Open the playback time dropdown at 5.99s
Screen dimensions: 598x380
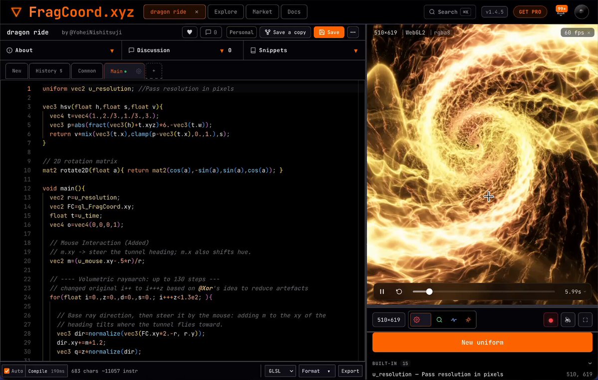[x=576, y=292]
